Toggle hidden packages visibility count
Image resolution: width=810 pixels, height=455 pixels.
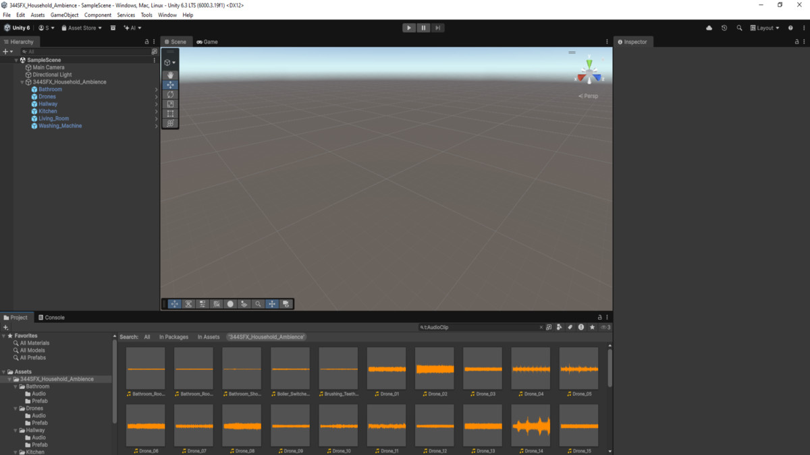point(605,328)
